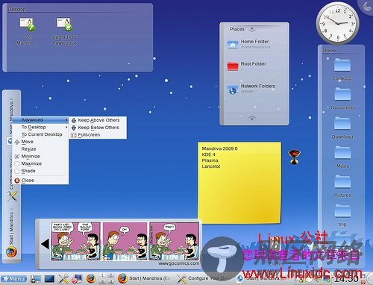The height and width of the screenshot is (285, 373).
Task: Open Root Folder in Places widget
Action: pos(247,66)
